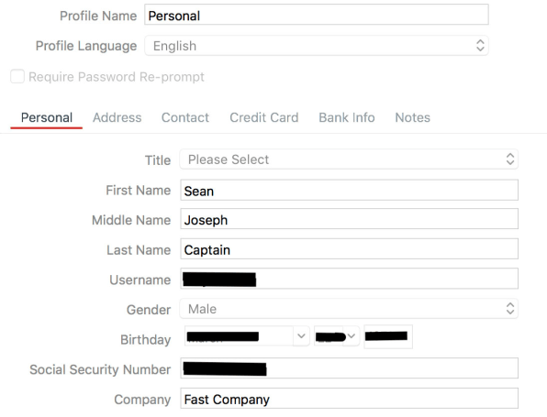This screenshot has width=547, height=417.
Task: Click the Middle Name field with Joseph
Action: (x=349, y=219)
